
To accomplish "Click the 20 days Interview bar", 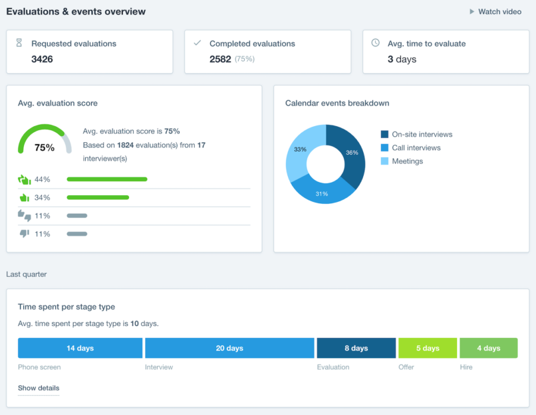I will 229,348.
